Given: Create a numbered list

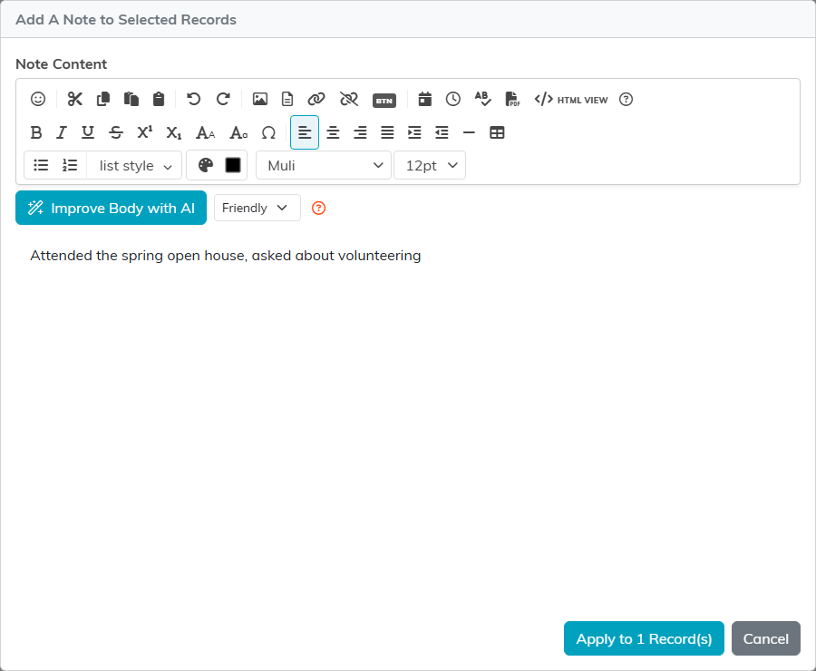Looking at the screenshot, I should click(70, 165).
